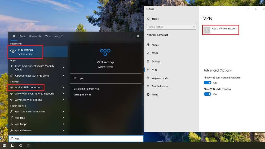Go to the Settings Home page

pyautogui.click(x=155, y=19)
